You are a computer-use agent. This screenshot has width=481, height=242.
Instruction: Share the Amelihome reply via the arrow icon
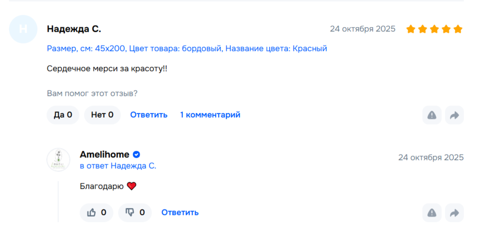454,213
